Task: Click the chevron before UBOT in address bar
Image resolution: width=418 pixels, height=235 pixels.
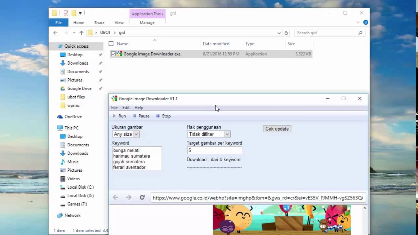Action: pyautogui.click(x=96, y=33)
